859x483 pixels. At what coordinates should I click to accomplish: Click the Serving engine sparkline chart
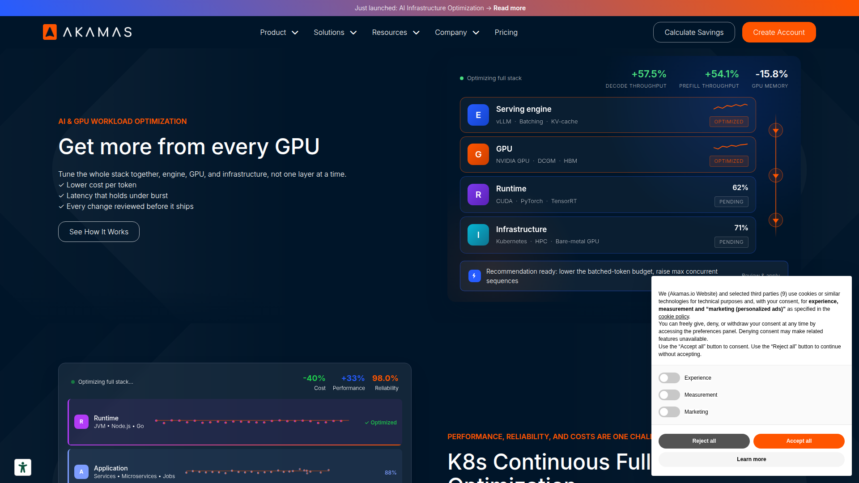tap(730, 106)
